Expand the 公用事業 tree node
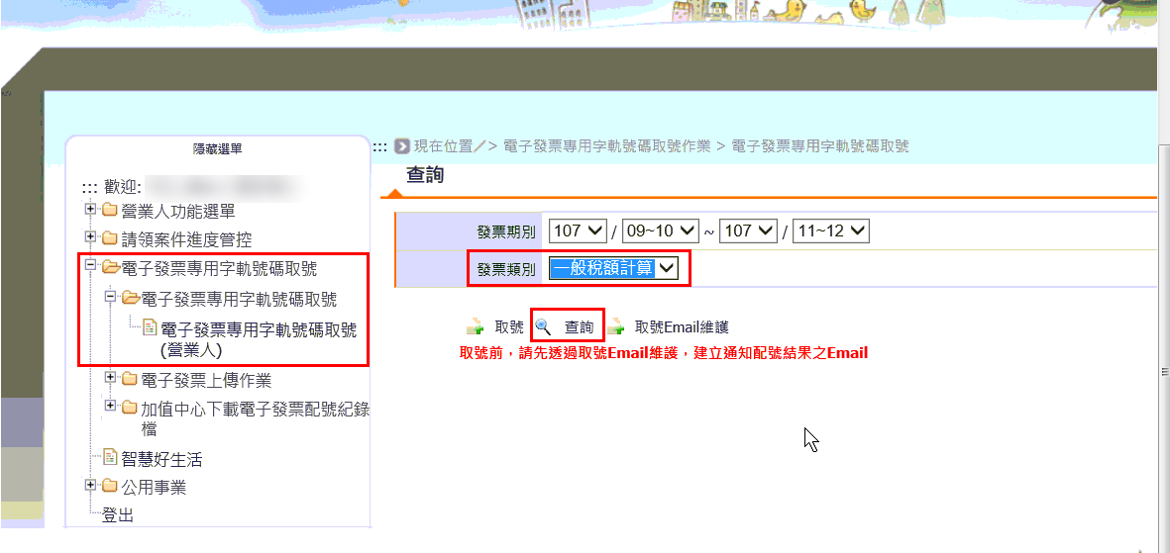This screenshot has width=1170, height=553. (91, 485)
